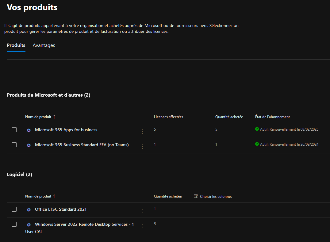This screenshot has height=242, width=330.
Task: Check the Microsoft 365 Apps for business row
Action: tap(14, 130)
